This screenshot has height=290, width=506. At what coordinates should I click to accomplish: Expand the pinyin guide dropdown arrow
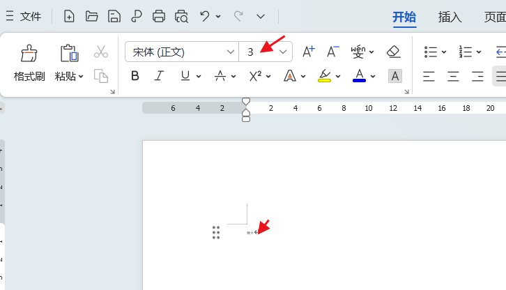[x=371, y=52]
